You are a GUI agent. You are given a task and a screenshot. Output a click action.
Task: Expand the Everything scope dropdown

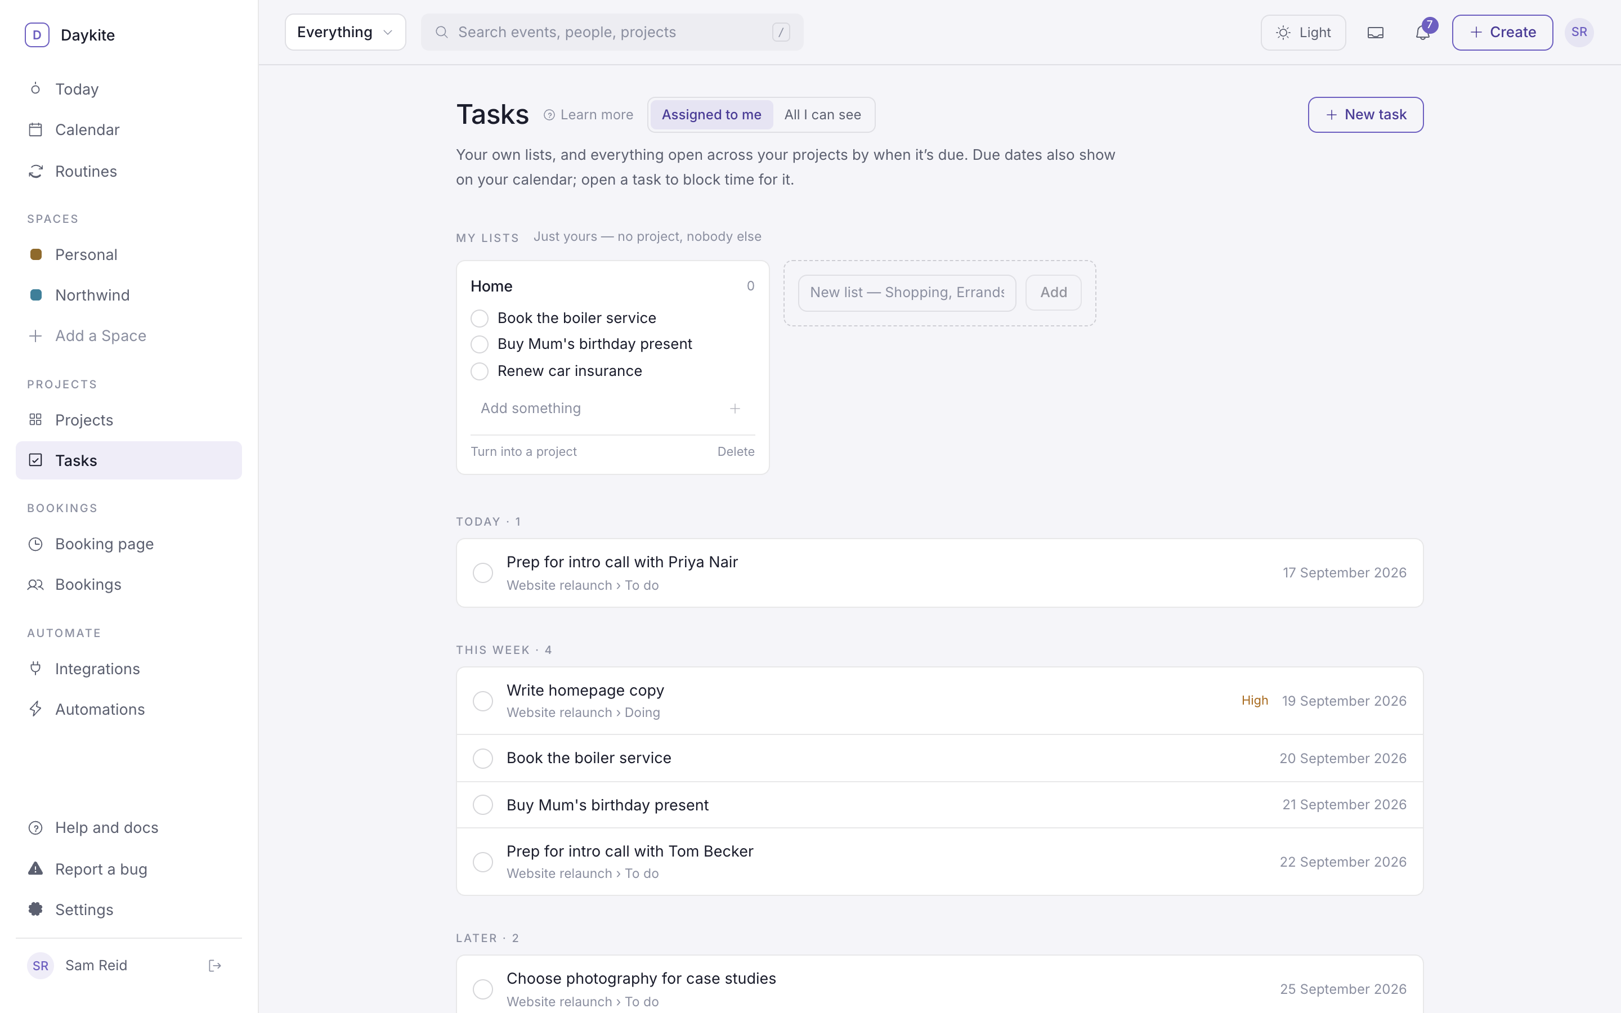pyautogui.click(x=345, y=32)
